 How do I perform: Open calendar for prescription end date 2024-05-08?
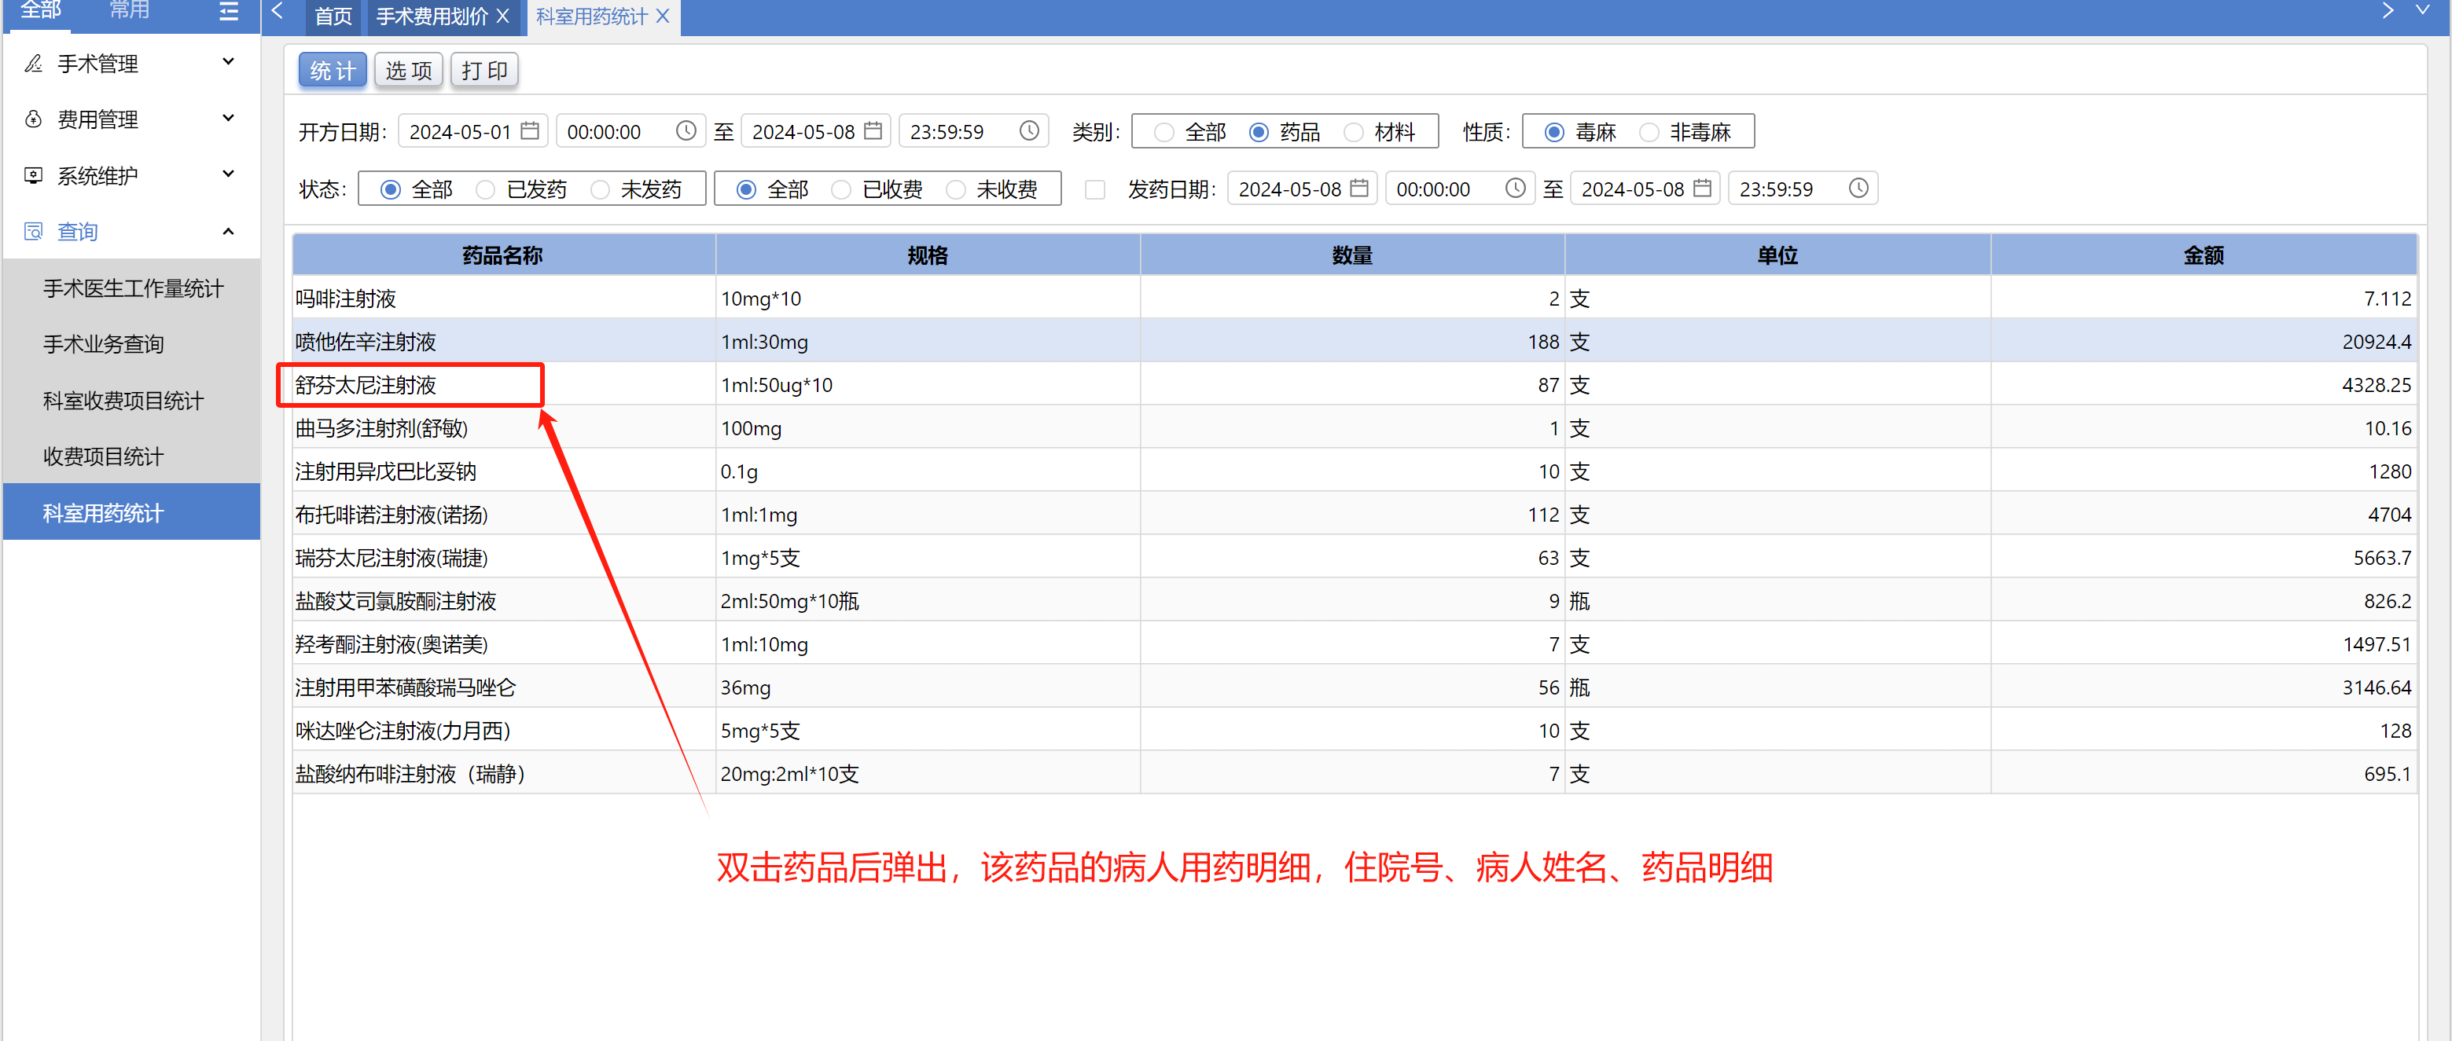pos(873,131)
